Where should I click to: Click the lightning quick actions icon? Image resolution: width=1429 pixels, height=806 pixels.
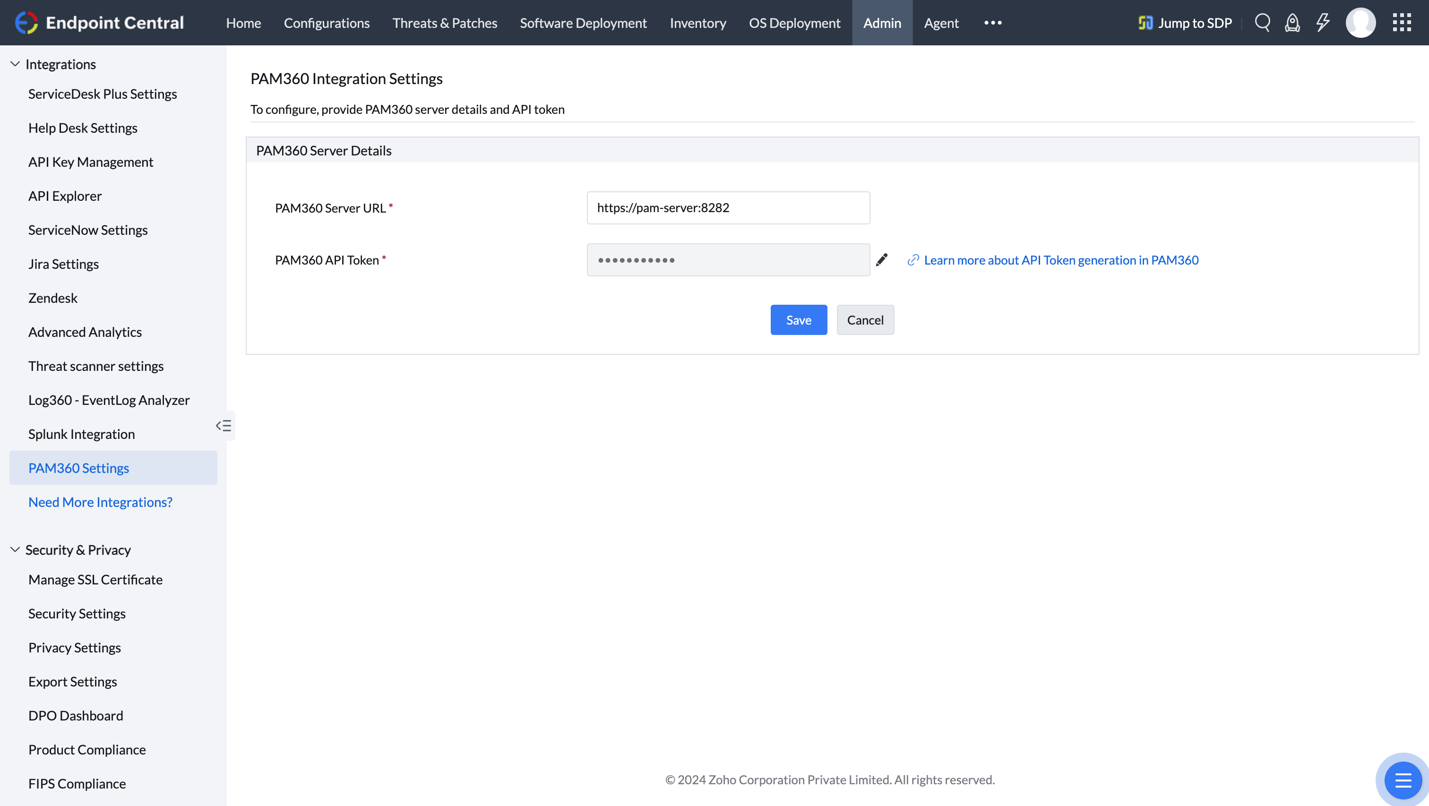click(1323, 23)
